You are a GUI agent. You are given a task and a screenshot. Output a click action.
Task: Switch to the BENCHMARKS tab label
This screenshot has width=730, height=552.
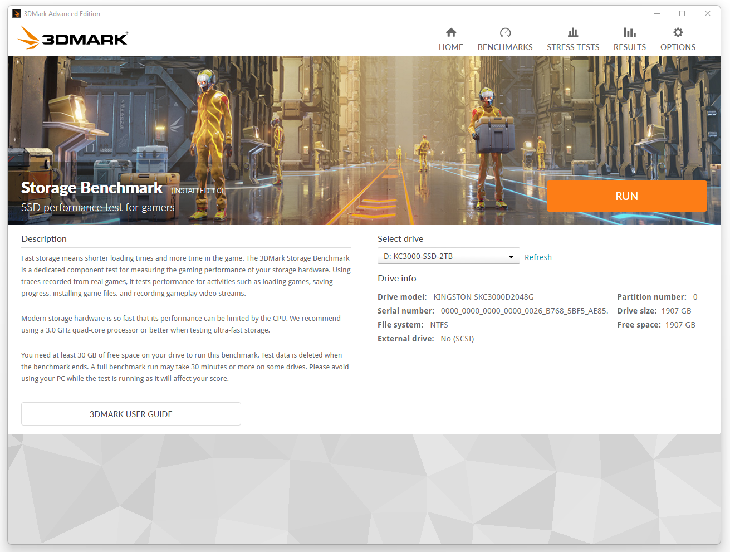point(505,47)
